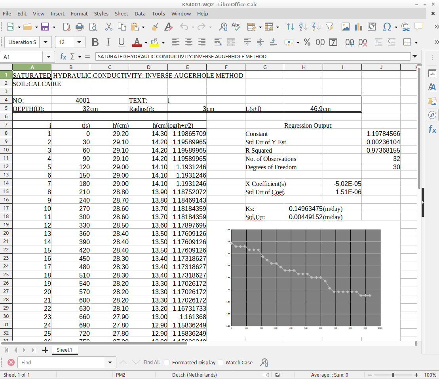
Task: Insert Comment speech bubble icon
Action: [418, 27]
